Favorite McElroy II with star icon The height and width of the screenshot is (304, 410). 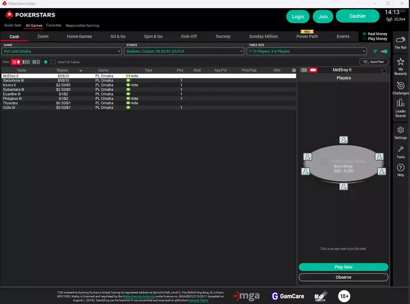click(384, 70)
